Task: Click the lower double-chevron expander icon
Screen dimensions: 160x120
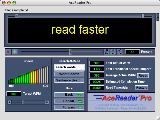Action: click(157, 19)
